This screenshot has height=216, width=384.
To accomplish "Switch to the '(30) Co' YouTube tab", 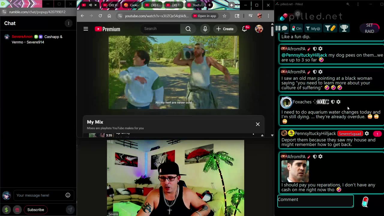I will click(153, 5).
